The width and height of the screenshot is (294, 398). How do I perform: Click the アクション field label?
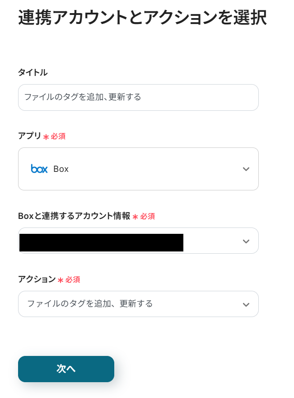(x=37, y=280)
